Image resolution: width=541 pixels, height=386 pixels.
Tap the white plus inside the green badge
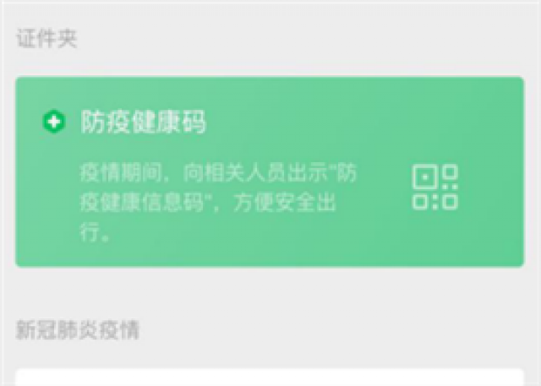(x=54, y=122)
